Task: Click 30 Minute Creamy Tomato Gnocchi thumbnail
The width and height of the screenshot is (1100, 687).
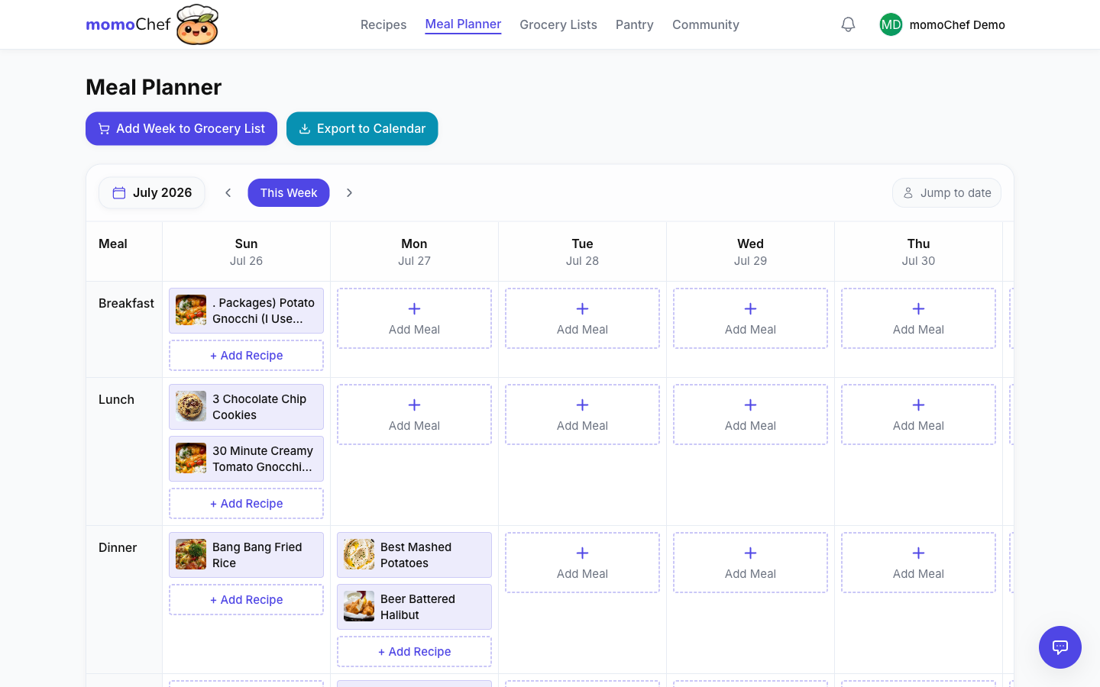Action: 191,458
